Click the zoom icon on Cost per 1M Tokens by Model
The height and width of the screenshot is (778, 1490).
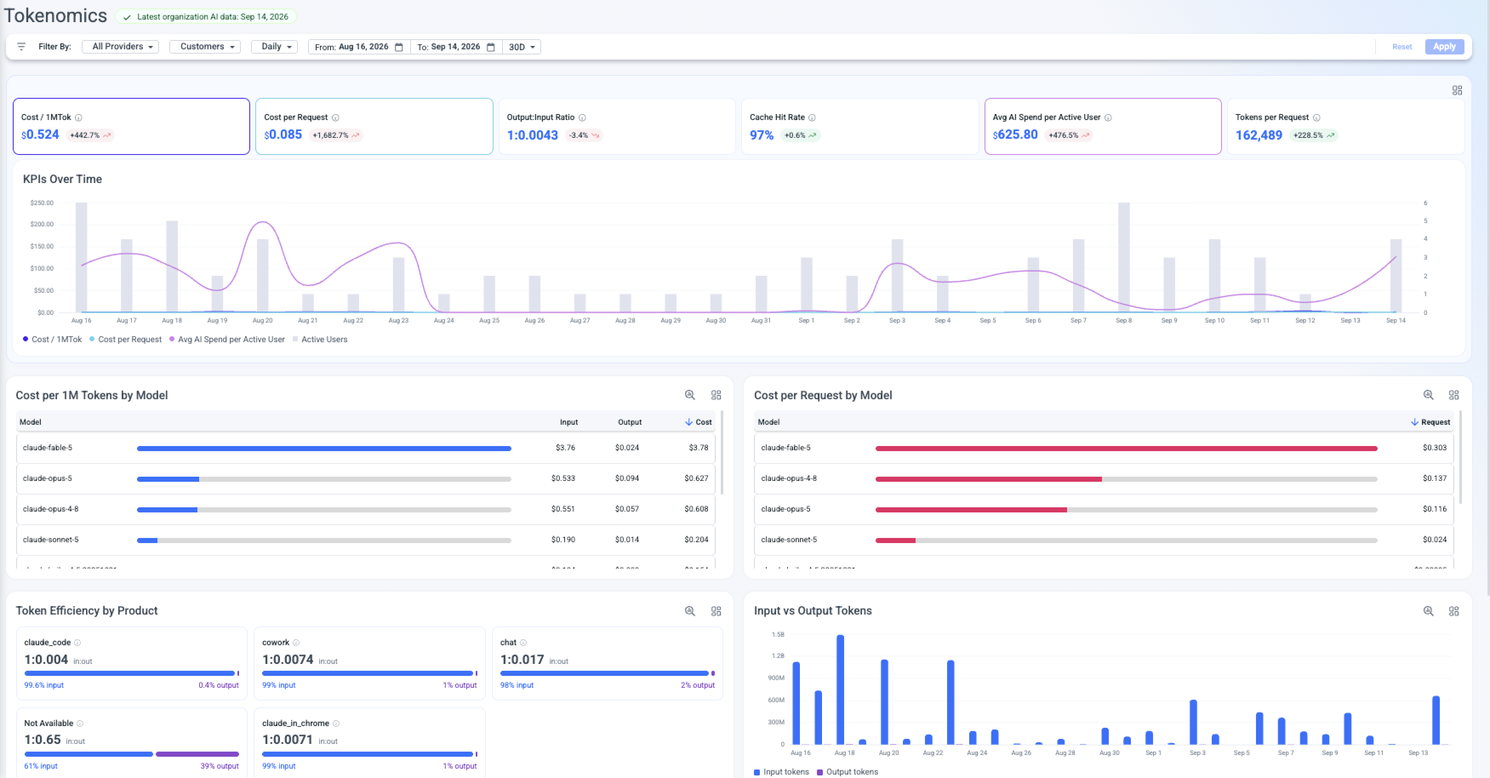pyautogui.click(x=690, y=395)
